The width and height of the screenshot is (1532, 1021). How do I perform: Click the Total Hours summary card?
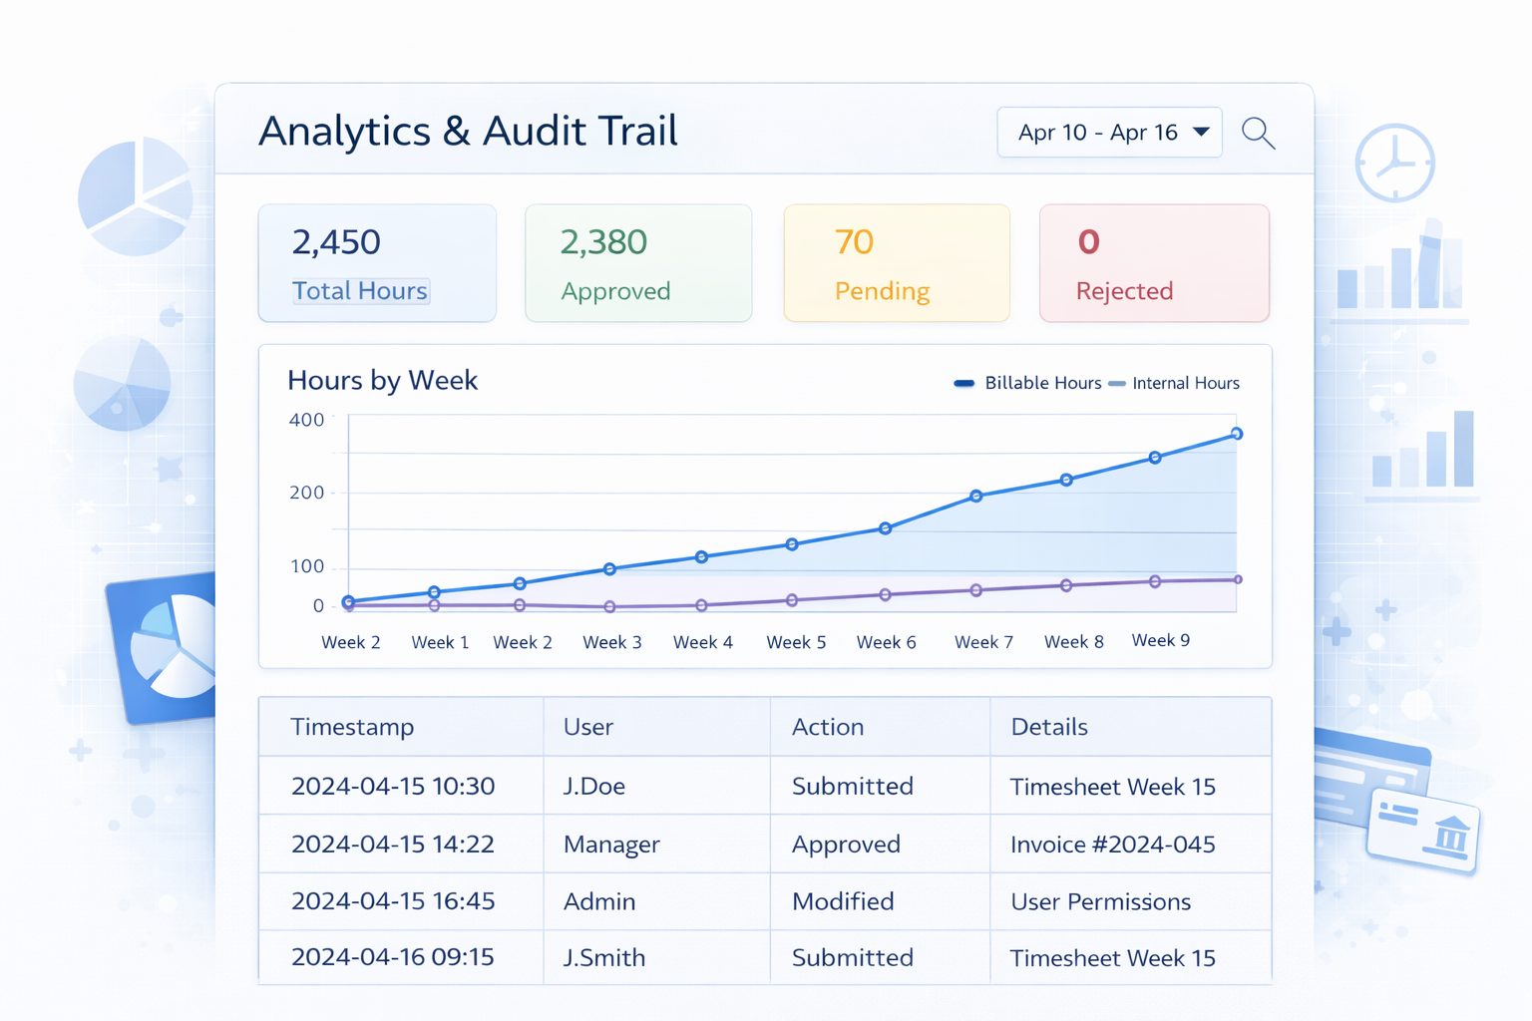(x=376, y=262)
